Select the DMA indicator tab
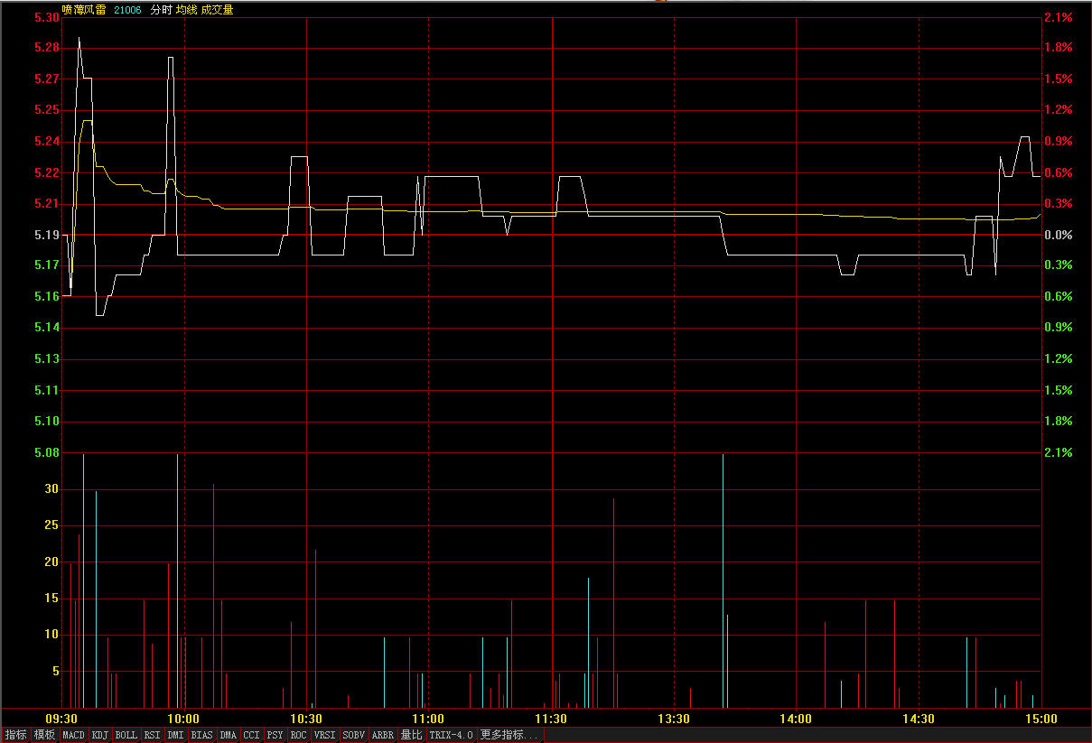Viewport: 1092px width, 743px height. click(x=228, y=735)
